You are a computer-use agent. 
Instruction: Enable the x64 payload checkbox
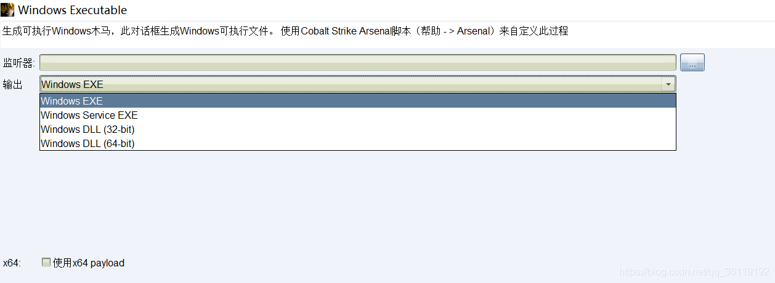[46, 262]
